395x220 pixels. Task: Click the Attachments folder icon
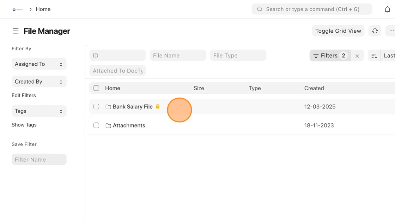click(108, 126)
